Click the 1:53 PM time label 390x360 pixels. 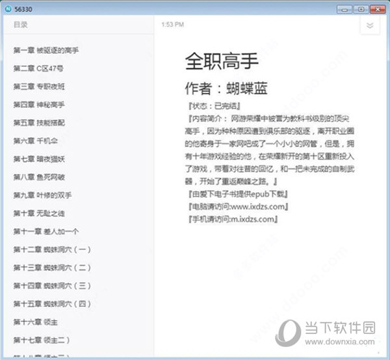pos(173,25)
